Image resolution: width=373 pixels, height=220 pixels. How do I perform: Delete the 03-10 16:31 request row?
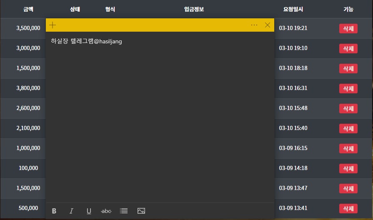348,88
